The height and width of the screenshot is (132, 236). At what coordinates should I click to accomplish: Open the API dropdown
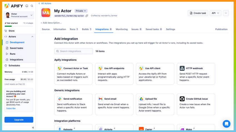[x=215, y=13]
